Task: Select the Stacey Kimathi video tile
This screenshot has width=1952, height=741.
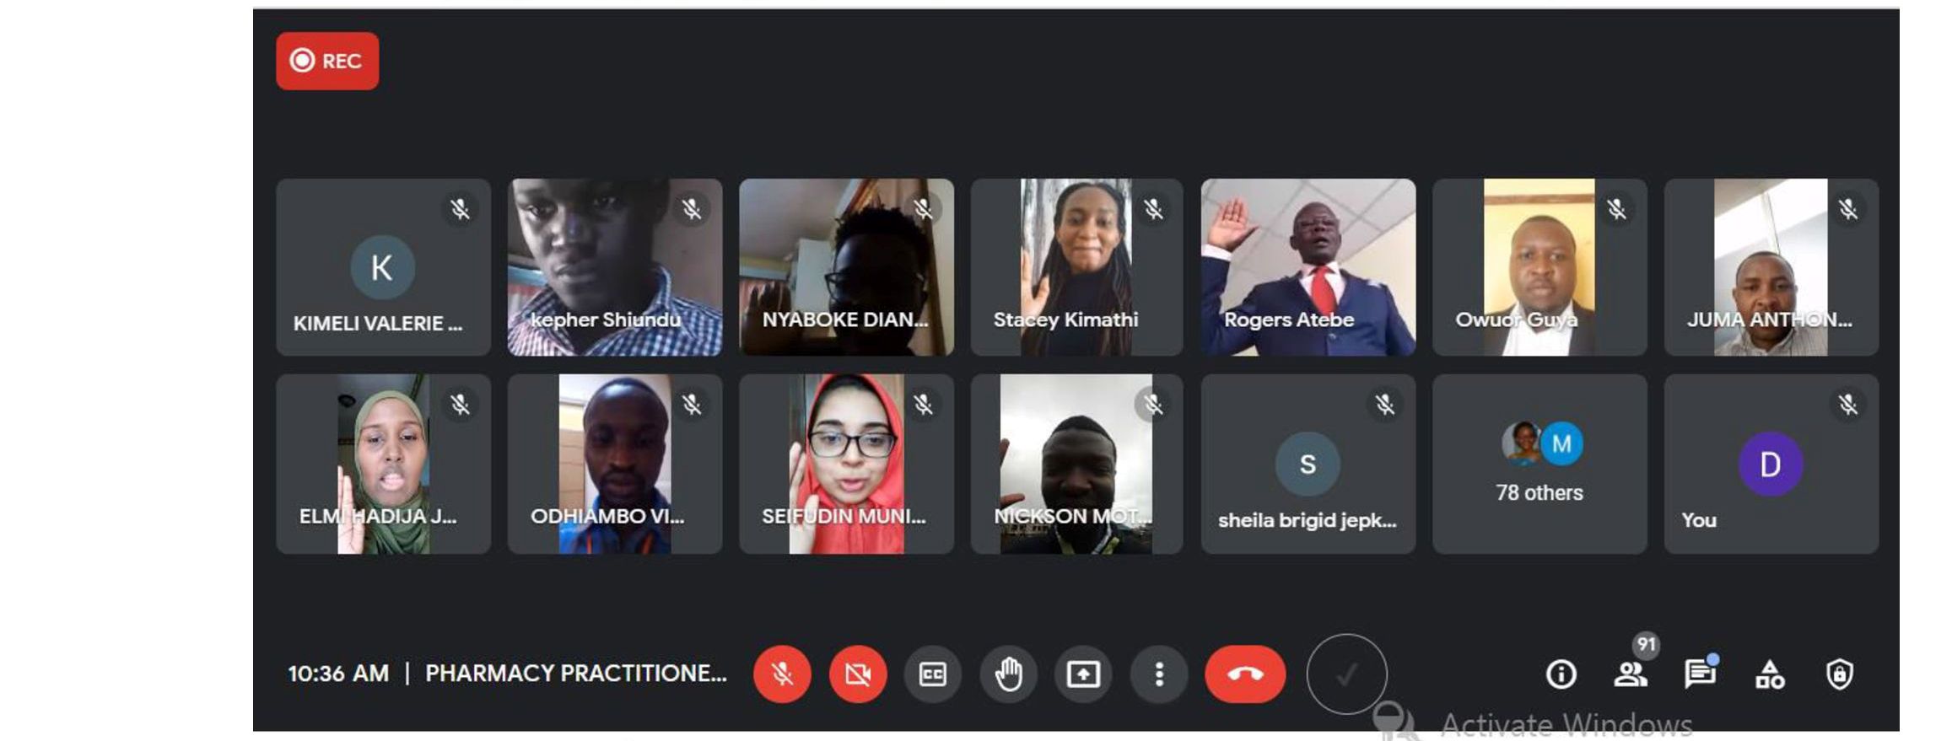Action: pyautogui.click(x=1076, y=267)
